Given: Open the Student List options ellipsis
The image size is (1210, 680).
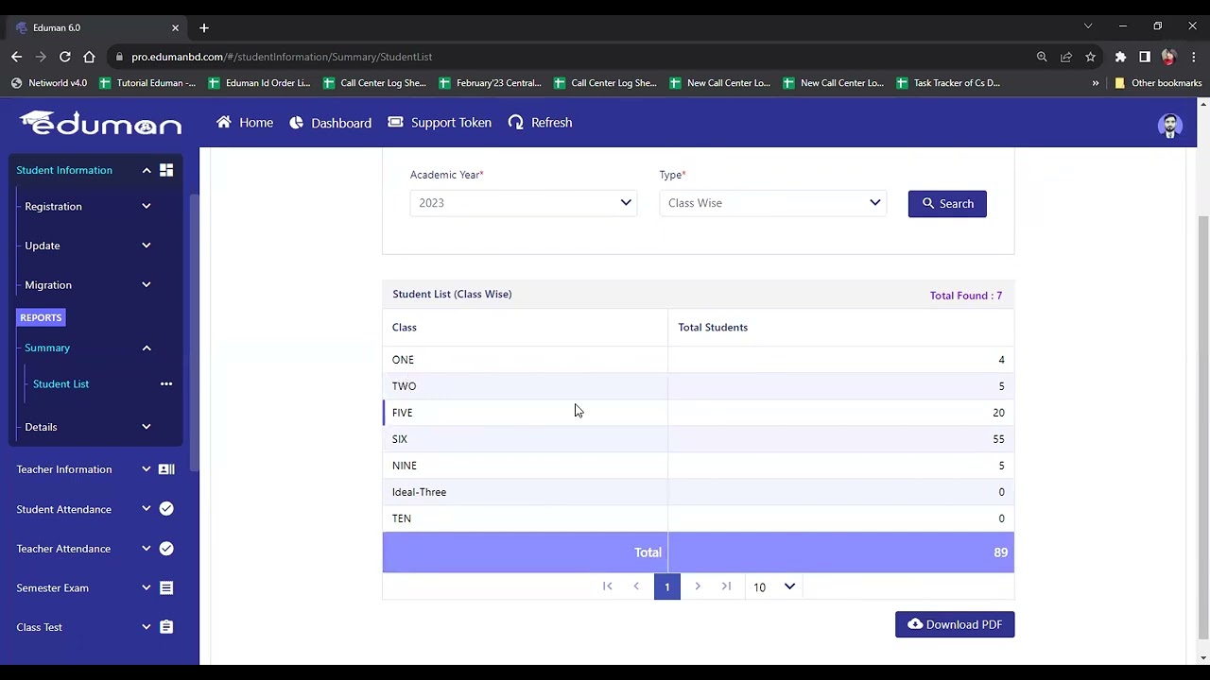Looking at the screenshot, I should pyautogui.click(x=166, y=383).
